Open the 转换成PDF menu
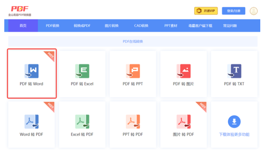 coord(82,26)
